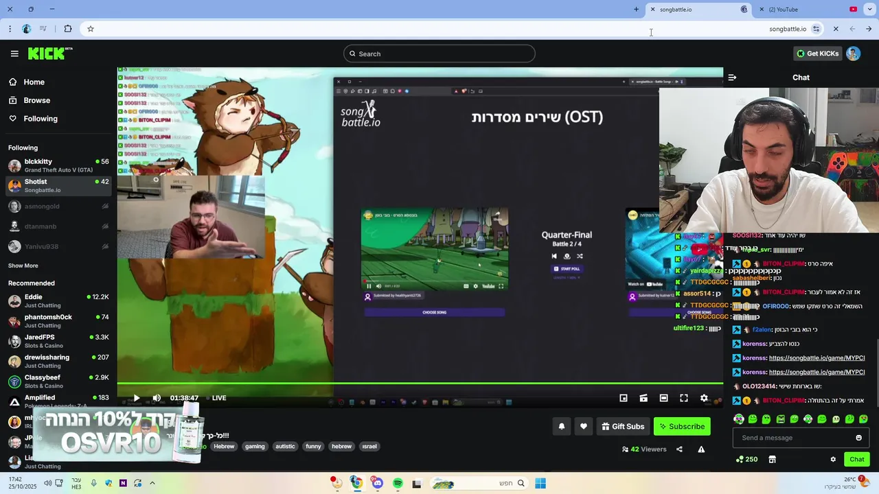
Task: Mute the stream volume icon
Action: pyautogui.click(x=157, y=398)
